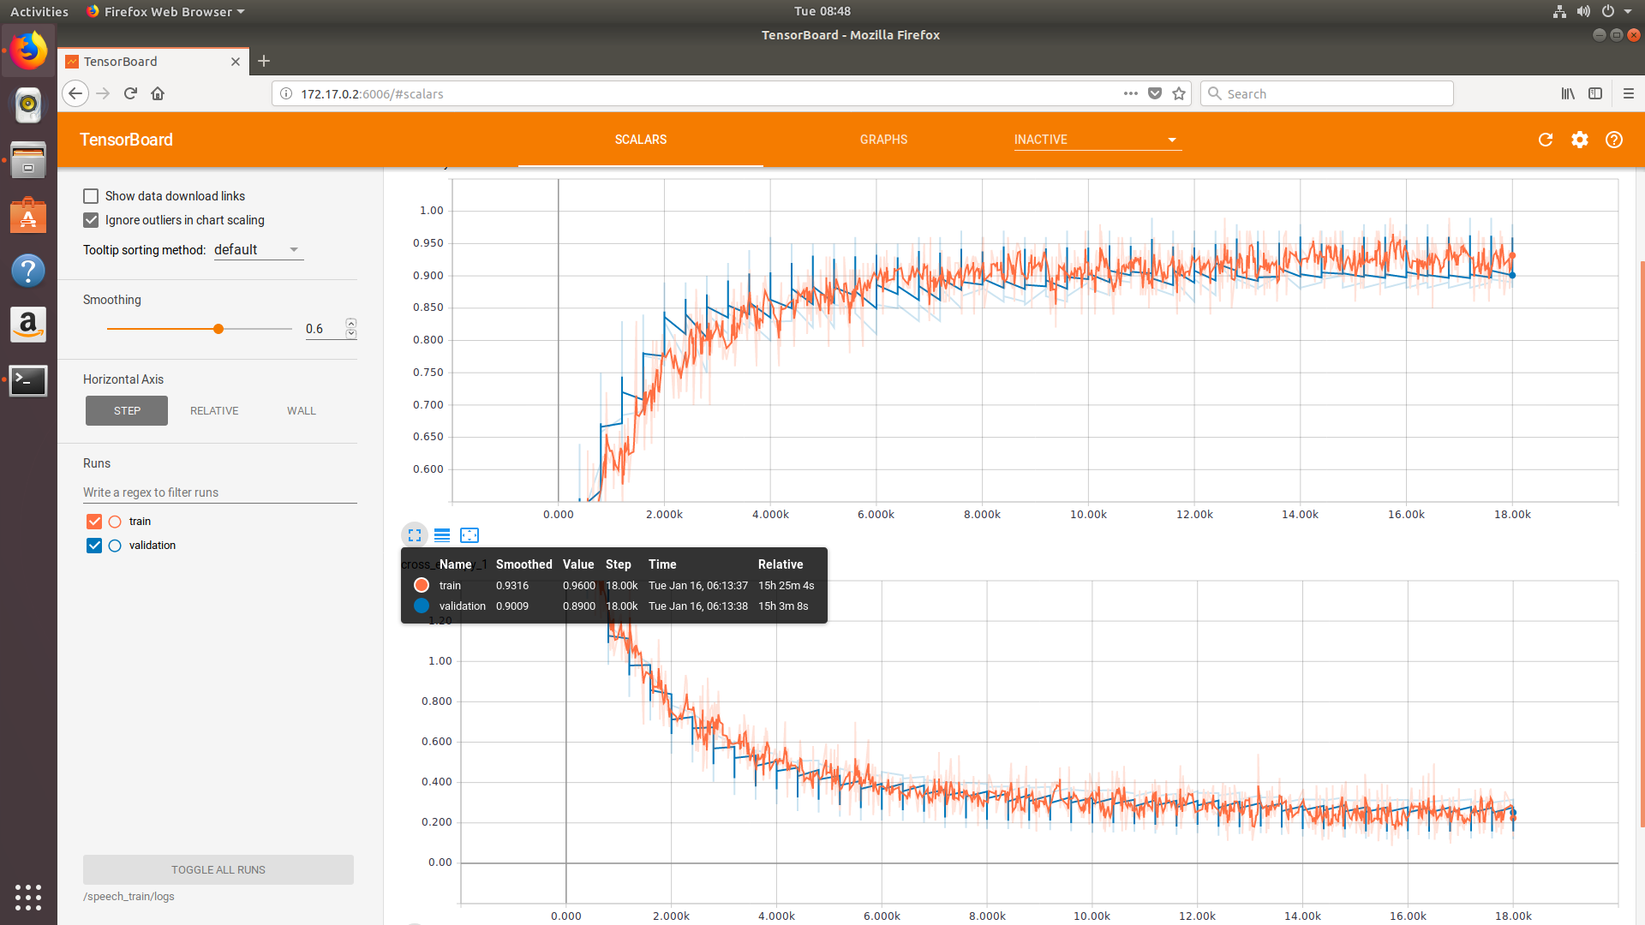Screen dimensions: 1645x925
Task: Go back in Firefox
Action: 75,93
